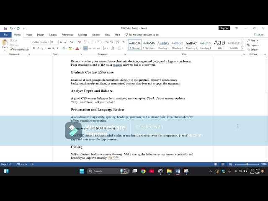This screenshot has height=201, width=268.
Task: Open the Insert tab
Action: click(29, 35)
